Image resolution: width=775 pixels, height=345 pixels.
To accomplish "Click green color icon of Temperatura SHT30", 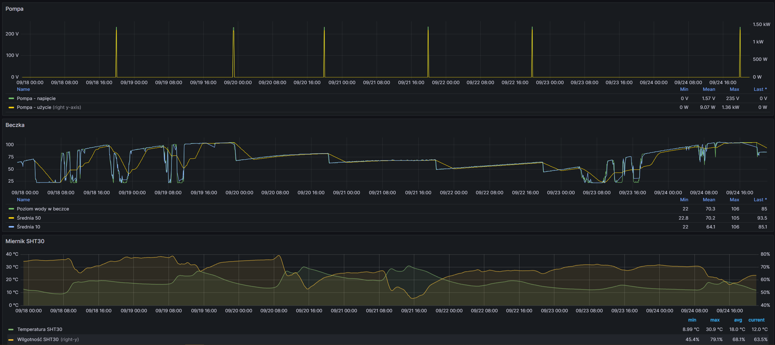I will point(11,329).
